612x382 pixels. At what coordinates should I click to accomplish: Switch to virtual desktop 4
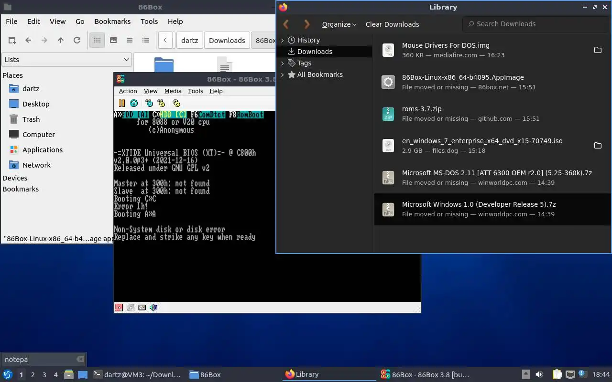[x=55, y=375]
